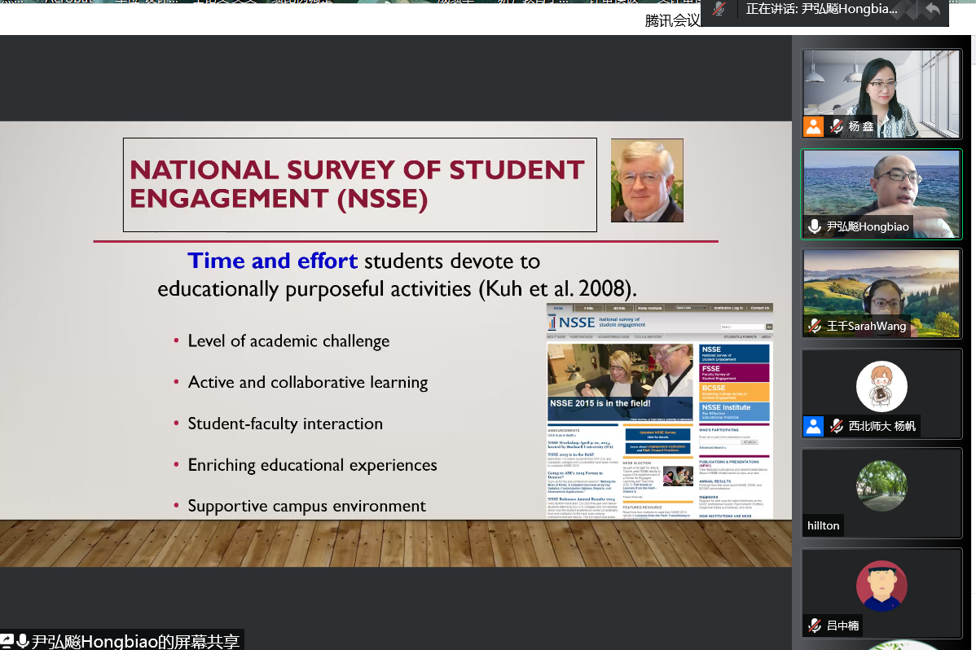Click the reply arrow icon in top bar
Screen dimensions: 976x650
933,10
